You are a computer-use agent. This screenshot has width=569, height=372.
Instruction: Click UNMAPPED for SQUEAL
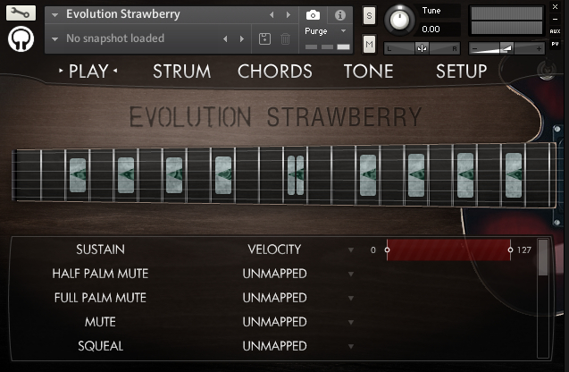click(x=275, y=346)
